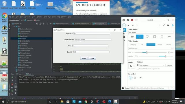This screenshot has height=104, width=185.
Task: Click the taskbar search box
Action: coord(27,101)
